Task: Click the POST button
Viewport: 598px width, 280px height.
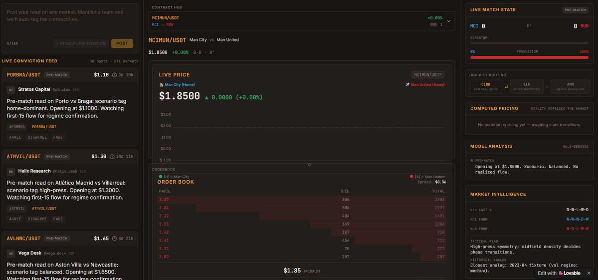Action: click(x=122, y=43)
